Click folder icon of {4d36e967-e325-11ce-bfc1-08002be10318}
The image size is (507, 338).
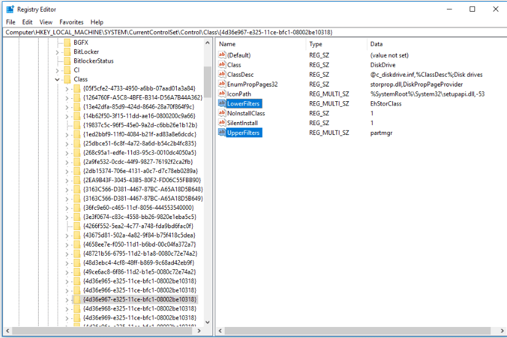[77, 299]
